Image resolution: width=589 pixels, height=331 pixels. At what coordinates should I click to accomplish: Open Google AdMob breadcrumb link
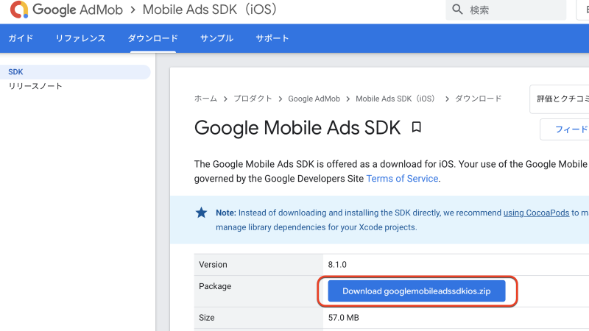(314, 99)
